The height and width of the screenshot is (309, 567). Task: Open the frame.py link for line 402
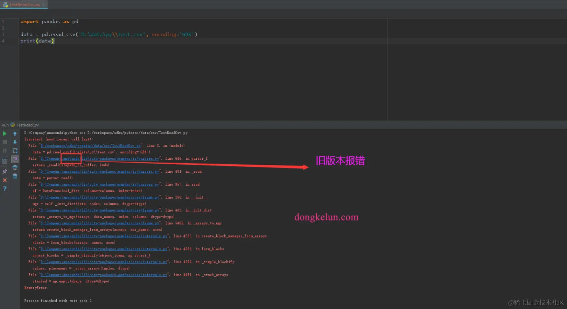click(100, 211)
